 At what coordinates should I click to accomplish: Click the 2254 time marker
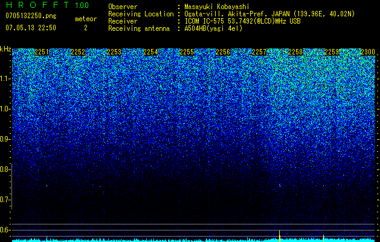tap(150, 52)
